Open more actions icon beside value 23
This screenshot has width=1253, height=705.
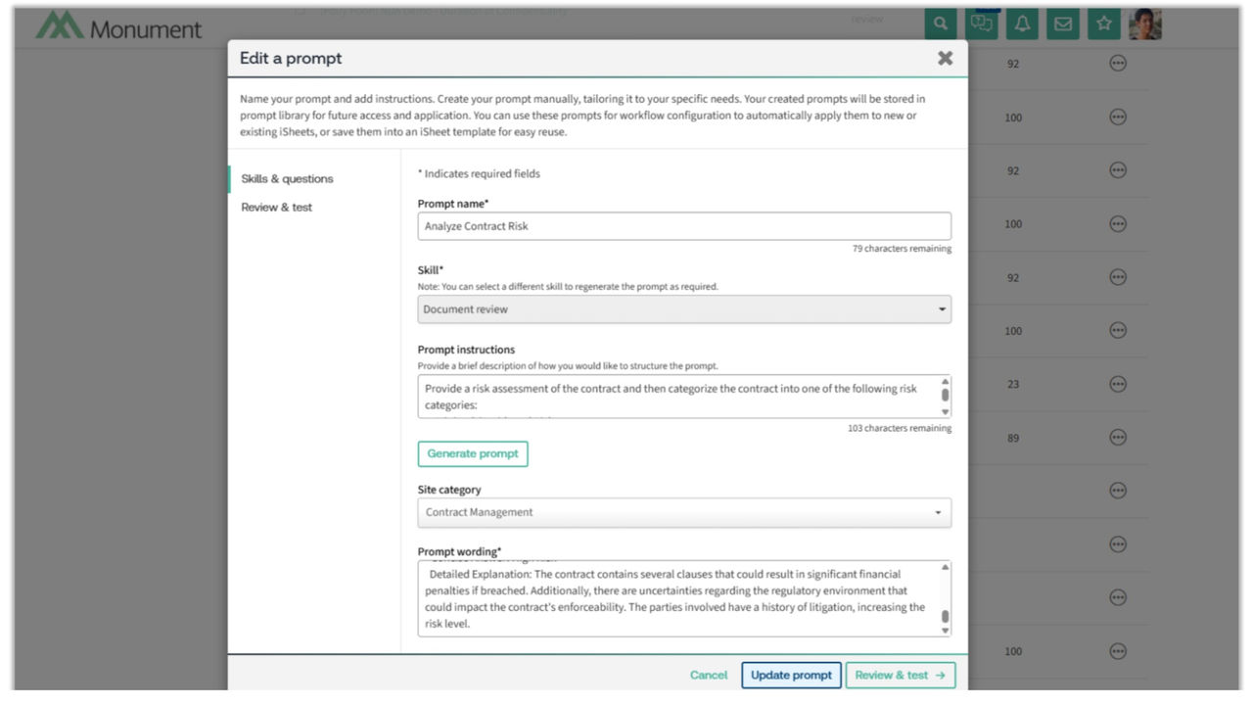[x=1117, y=384]
